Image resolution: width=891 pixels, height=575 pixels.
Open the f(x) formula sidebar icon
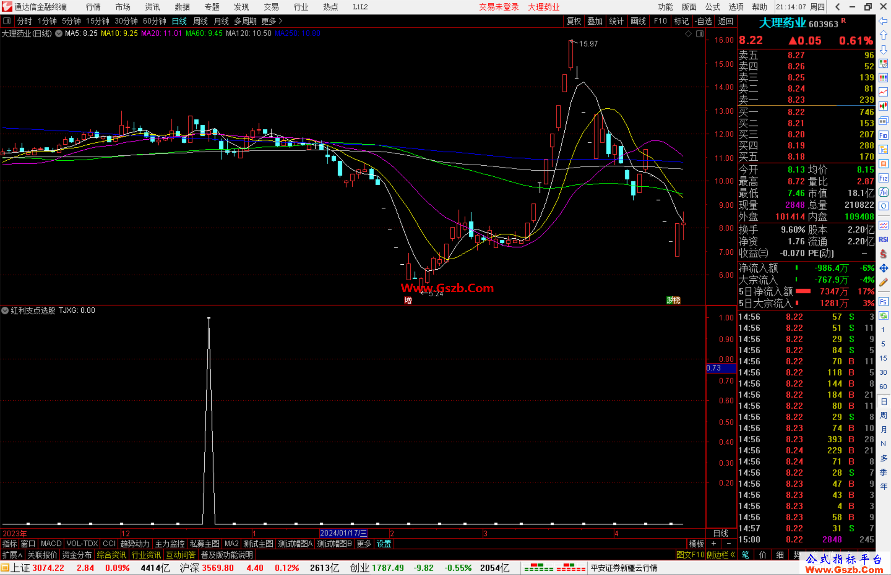point(883,192)
